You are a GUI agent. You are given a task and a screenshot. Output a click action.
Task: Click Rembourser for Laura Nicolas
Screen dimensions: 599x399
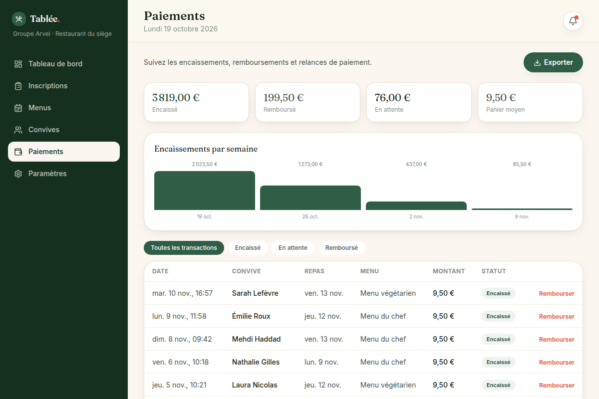[557, 386]
